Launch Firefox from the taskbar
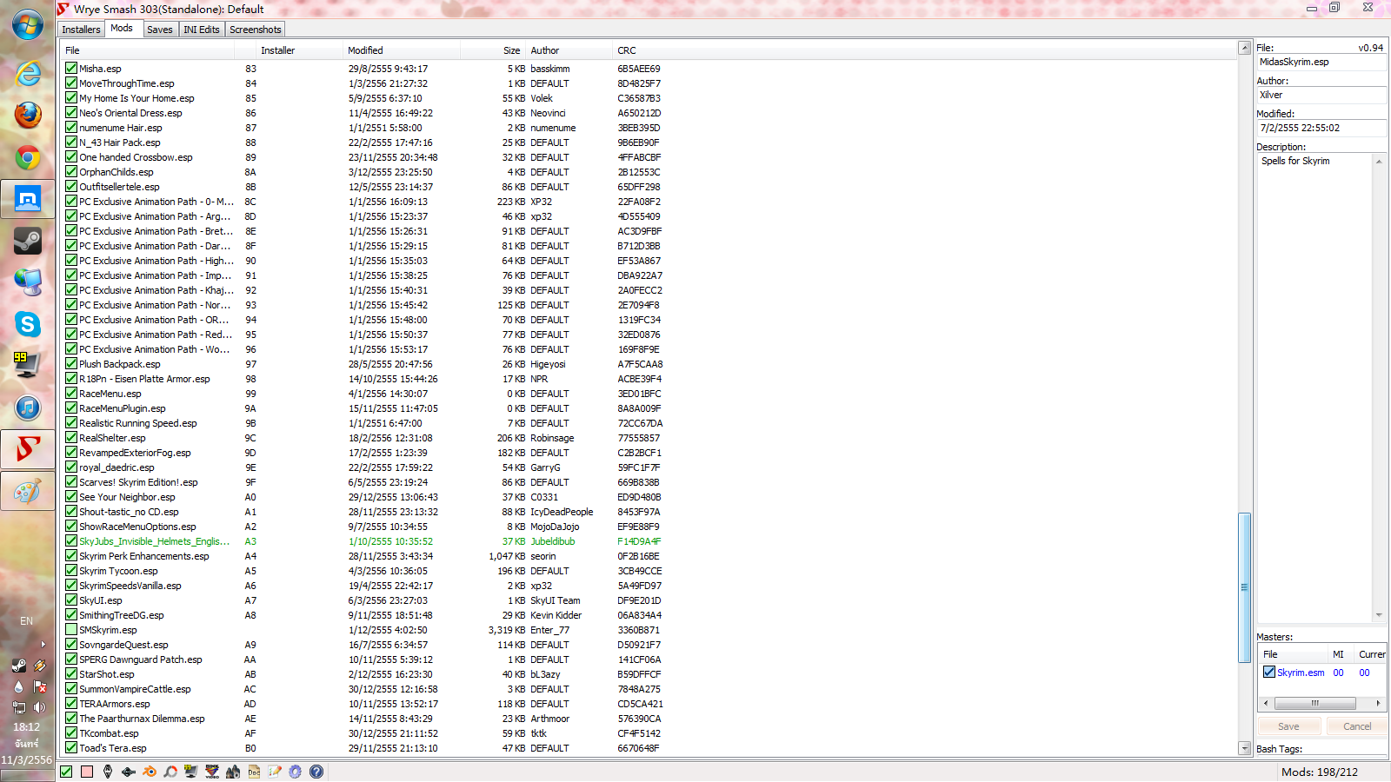 tap(27, 115)
